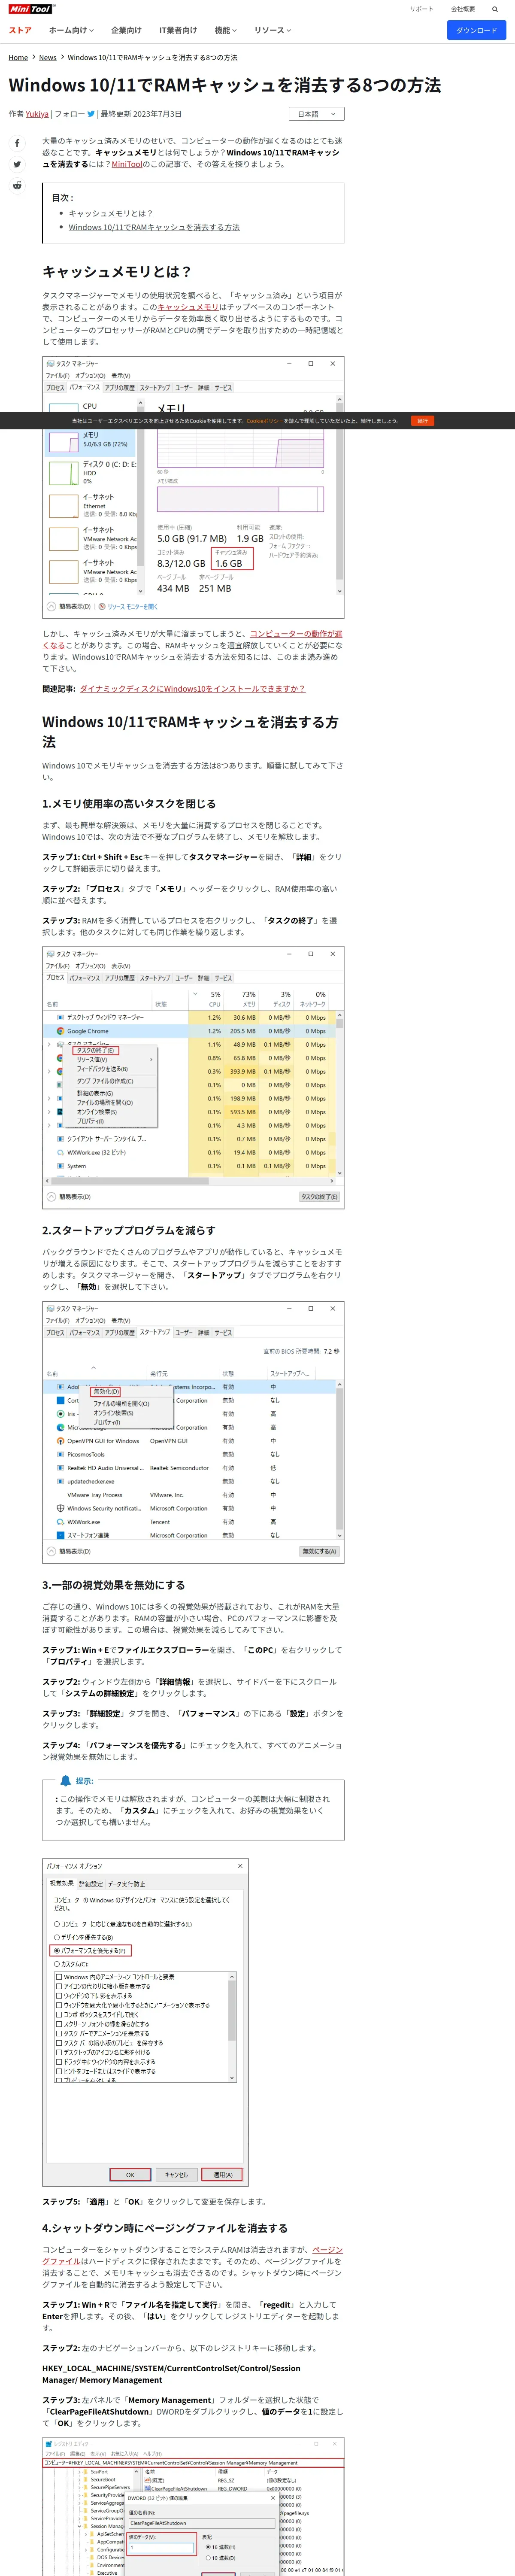This screenshot has height=2576, width=515.
Task: Click 続行 to accept cookies
Action: tap(422, 421)
